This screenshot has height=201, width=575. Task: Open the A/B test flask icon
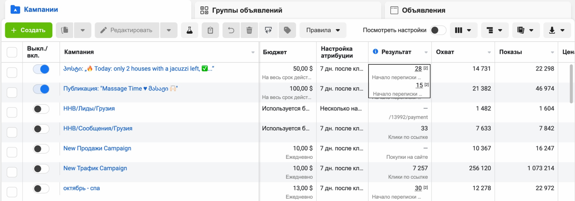click(190, 30)
